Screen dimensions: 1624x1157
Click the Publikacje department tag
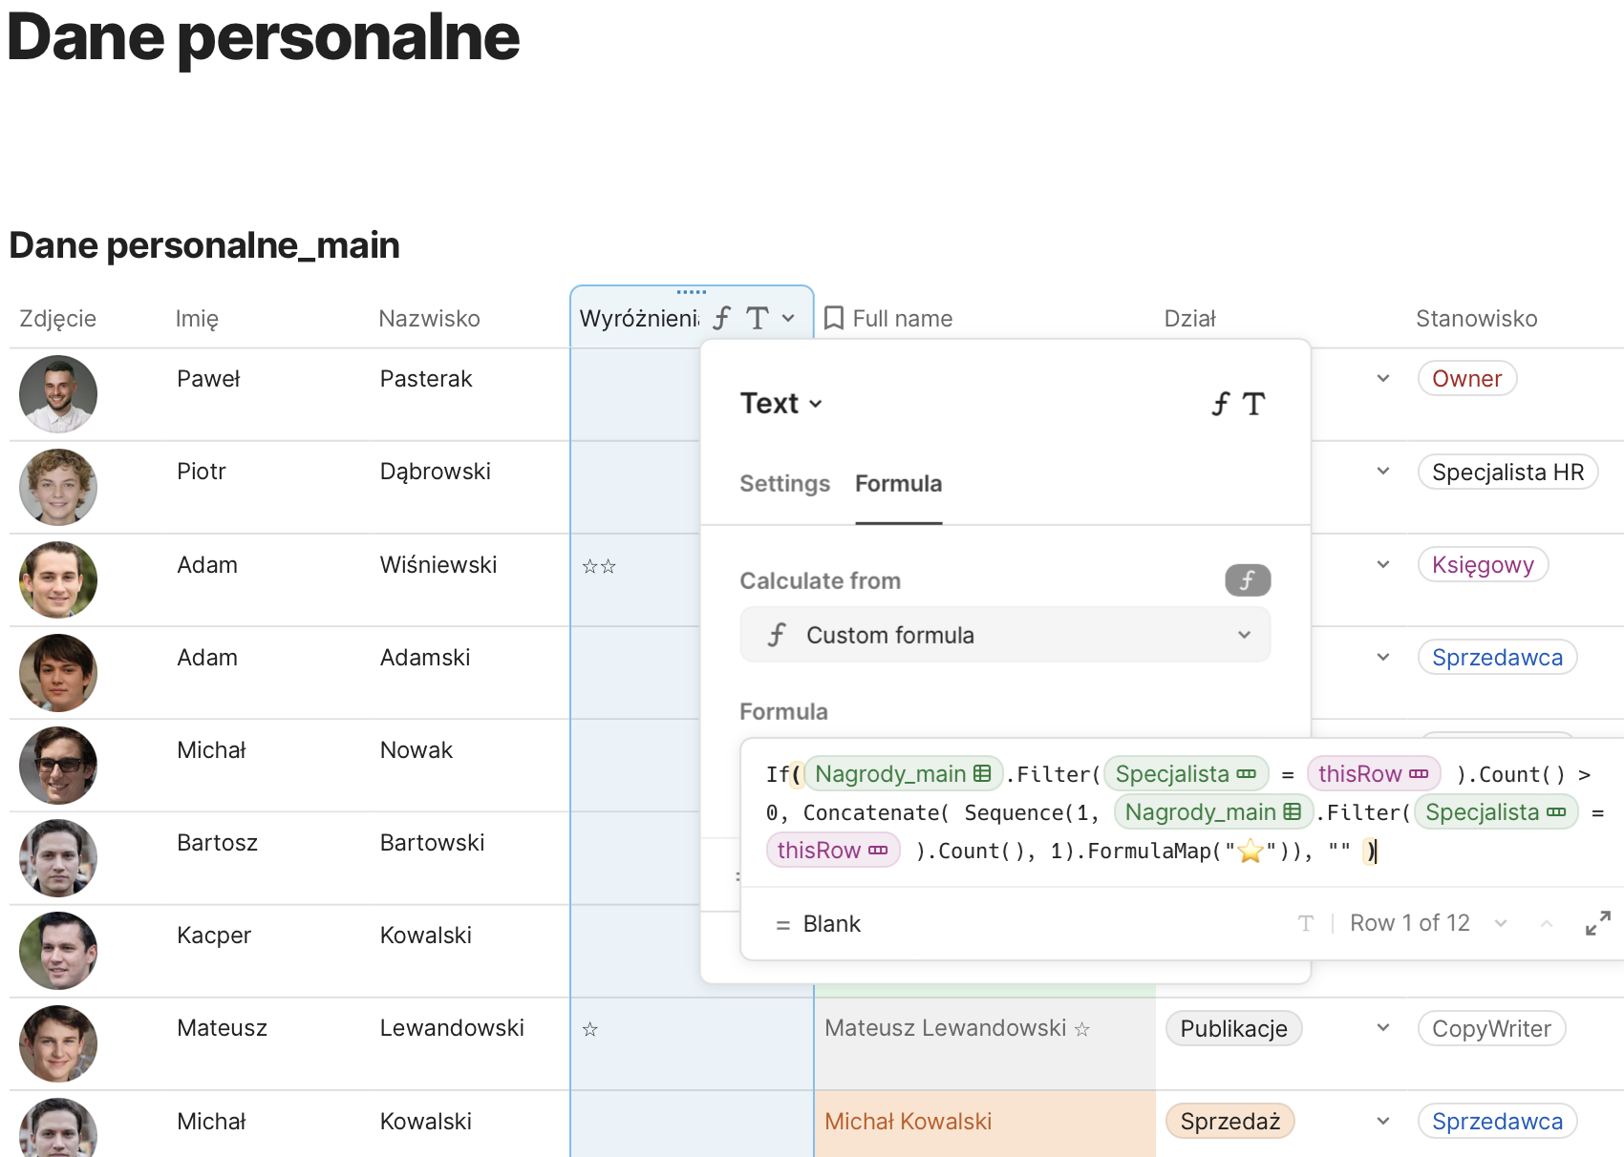(1233, 1028)
